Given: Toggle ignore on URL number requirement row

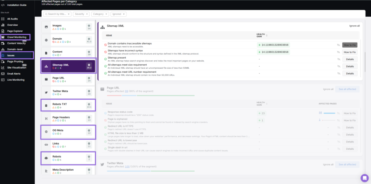Looking at the screenshot, I should pyautogui.click(x=338, y=73).
